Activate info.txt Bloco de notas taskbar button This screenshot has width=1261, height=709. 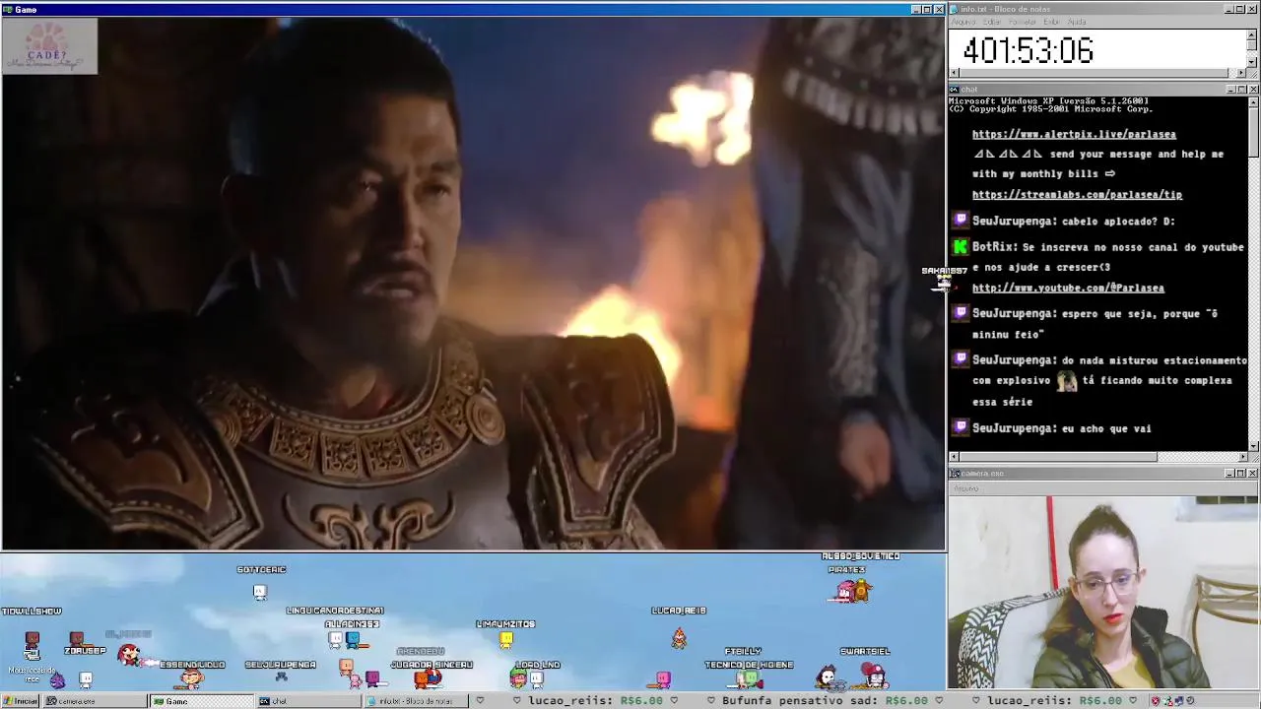[415, 701]
